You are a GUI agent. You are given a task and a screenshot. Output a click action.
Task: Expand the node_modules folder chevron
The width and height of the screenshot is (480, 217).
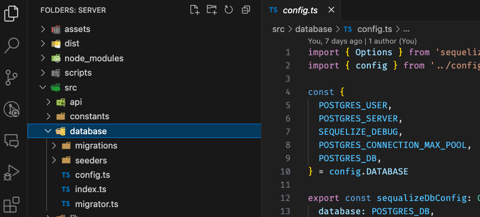pos(43,58)
